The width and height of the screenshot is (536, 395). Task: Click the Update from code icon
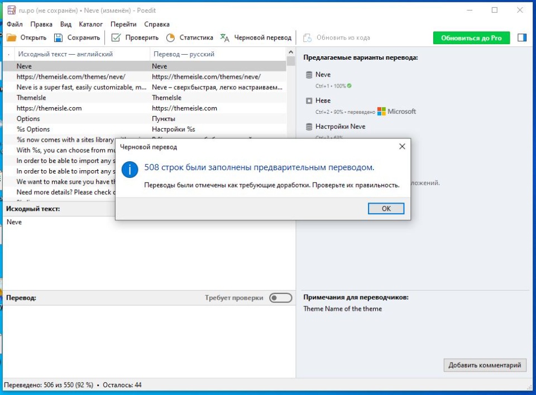(x=307, y=38)
